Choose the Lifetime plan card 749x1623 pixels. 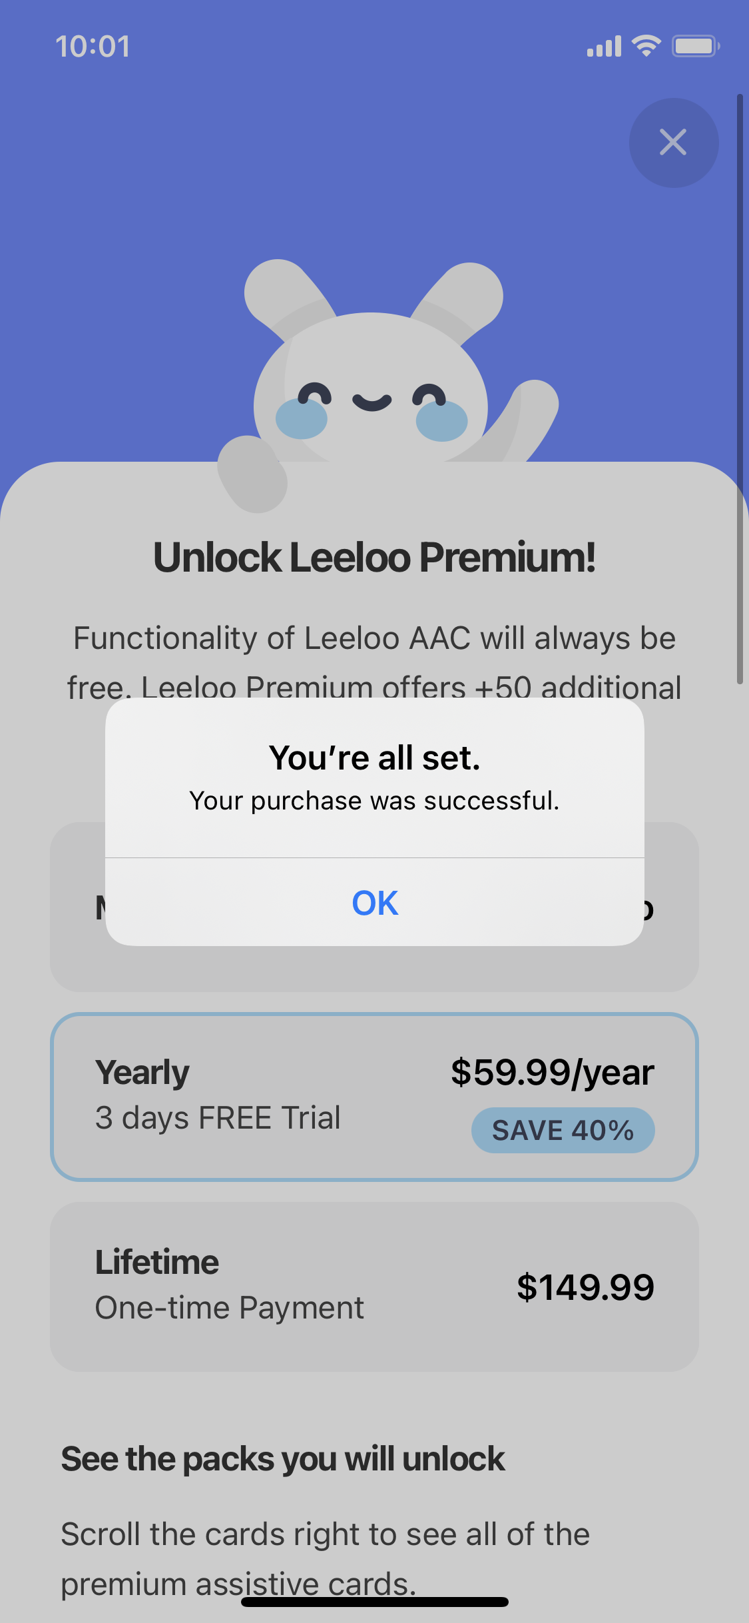(x=374, y=1286)
